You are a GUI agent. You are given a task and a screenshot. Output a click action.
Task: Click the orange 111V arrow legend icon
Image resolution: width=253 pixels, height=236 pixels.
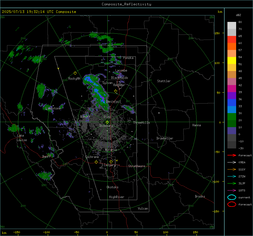click(232, 169)
